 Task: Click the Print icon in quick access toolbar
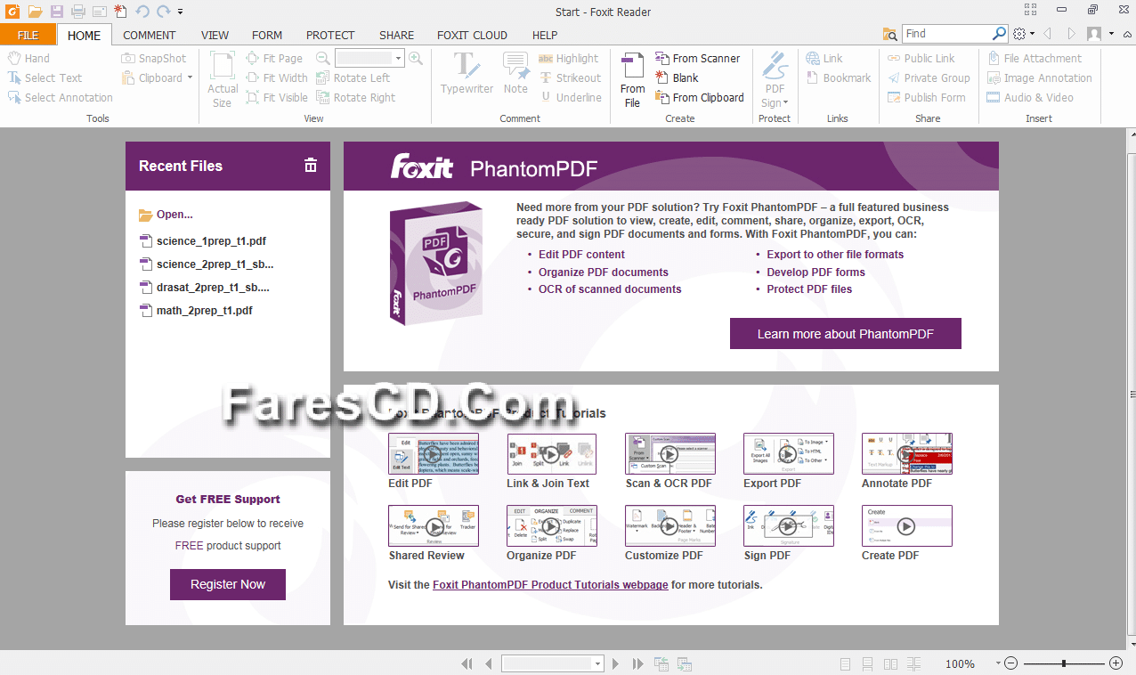[78, 12]
